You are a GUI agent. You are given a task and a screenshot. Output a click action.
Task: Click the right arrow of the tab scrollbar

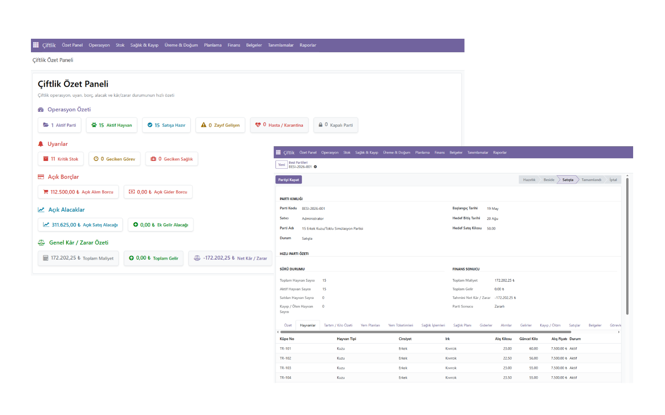(619, 332)
